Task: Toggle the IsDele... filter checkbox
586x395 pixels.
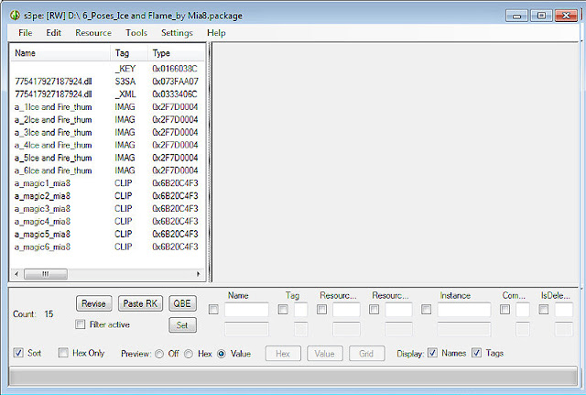Action: coord(544,310)
